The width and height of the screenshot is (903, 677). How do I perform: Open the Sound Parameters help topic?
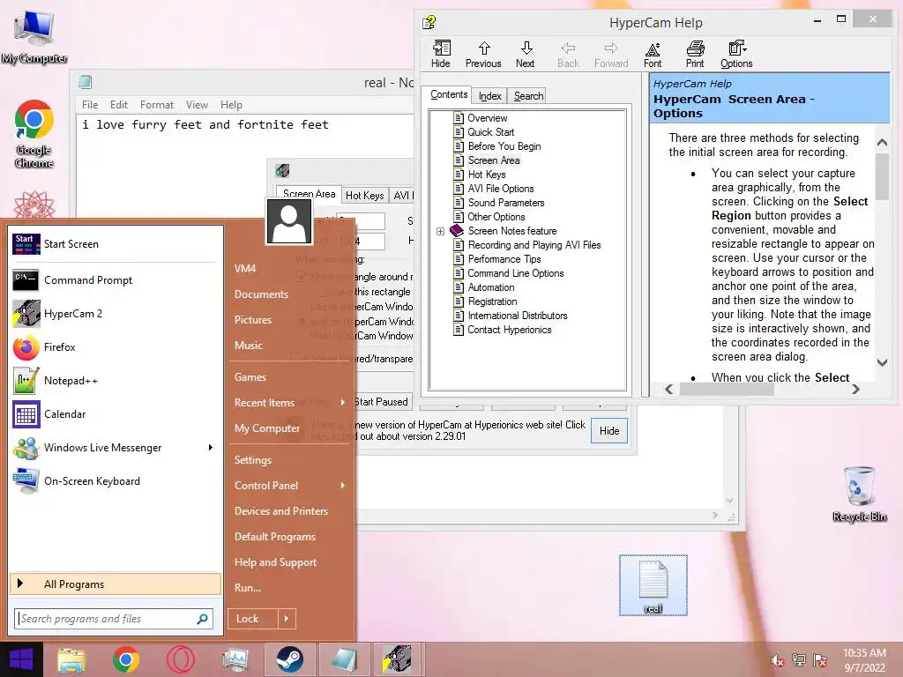[x=505, y=203]
